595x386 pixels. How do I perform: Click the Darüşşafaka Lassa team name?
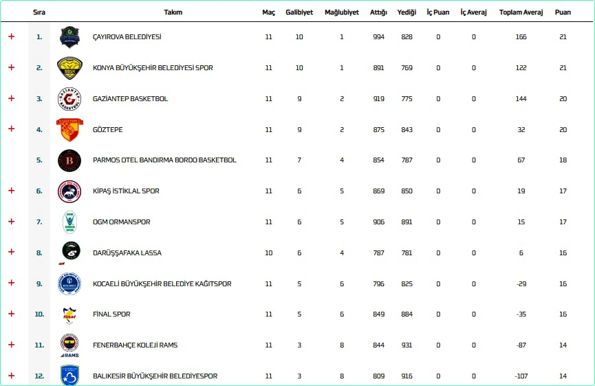coord(127,253)
